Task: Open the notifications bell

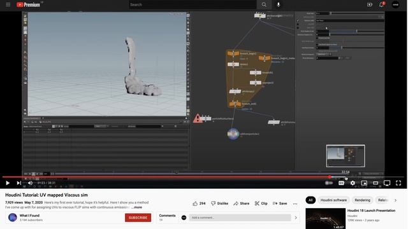Action: click(382, 4)
